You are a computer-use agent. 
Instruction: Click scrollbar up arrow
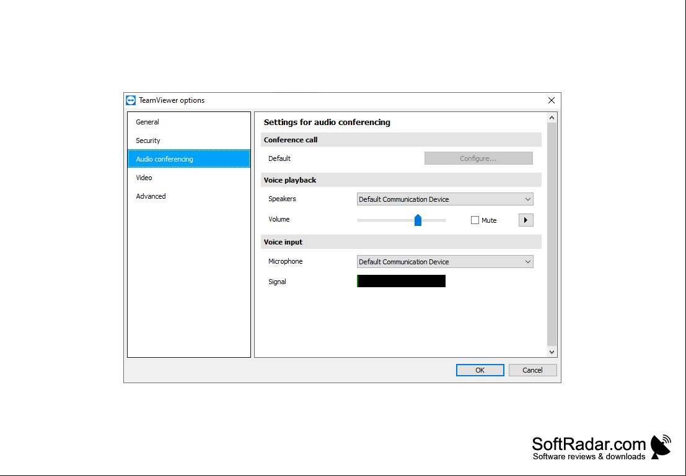(x=552, y=118)
